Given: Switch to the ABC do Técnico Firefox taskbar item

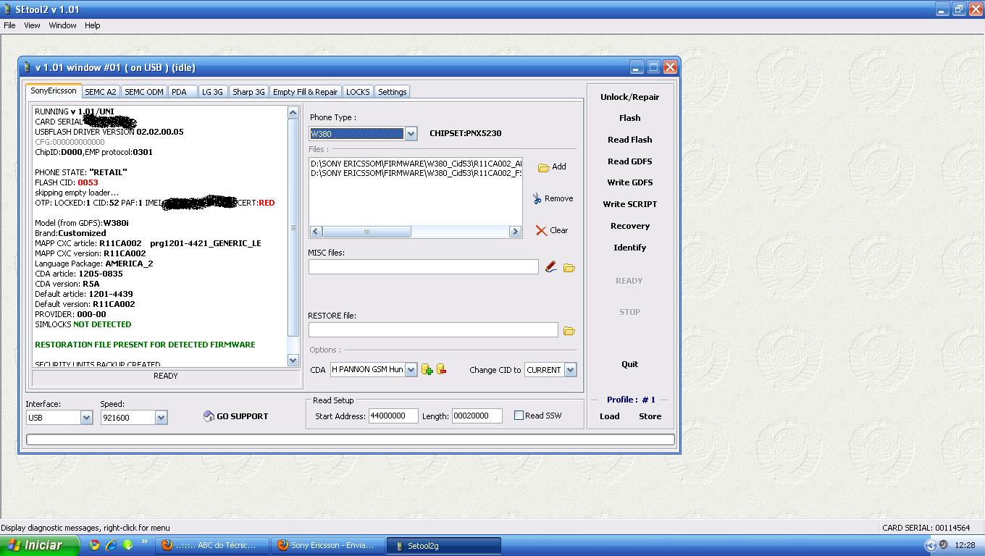Looking at the screenshot, I should [x=212, y=545].
